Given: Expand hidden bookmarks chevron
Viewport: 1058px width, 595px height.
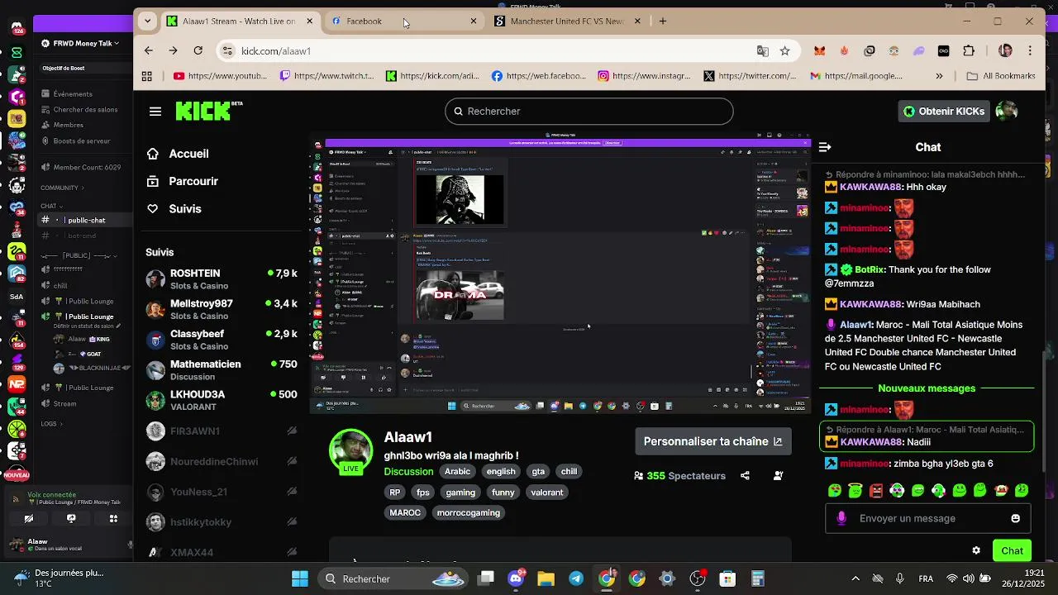Looking at the screenshot, I should (939, 76).
